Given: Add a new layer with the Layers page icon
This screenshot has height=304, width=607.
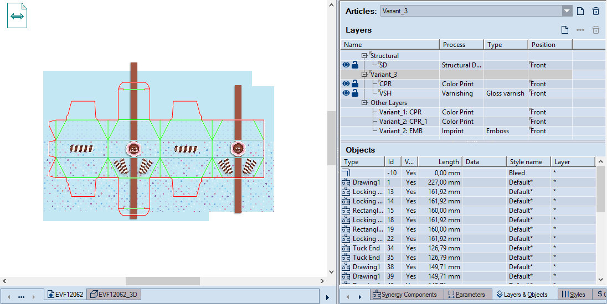Looking at the screenshot, I should [565, 30].
